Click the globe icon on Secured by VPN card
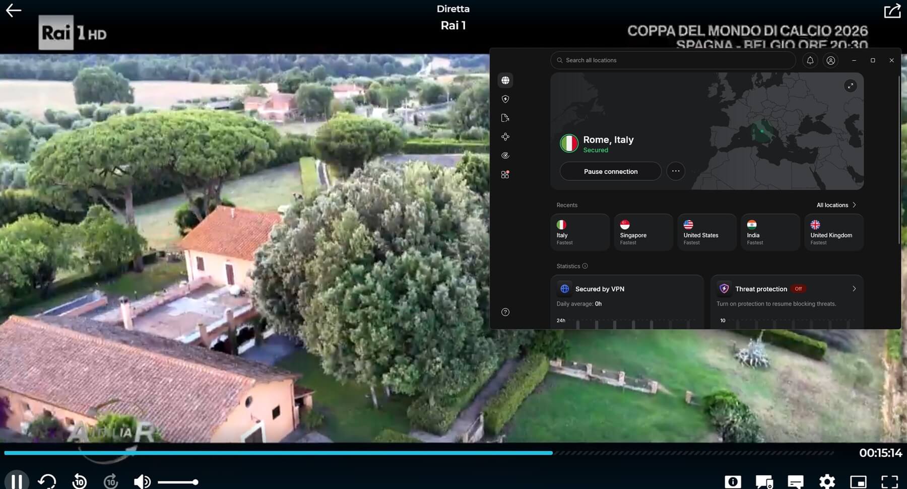 pyautogui.click(x=565, y=289)
